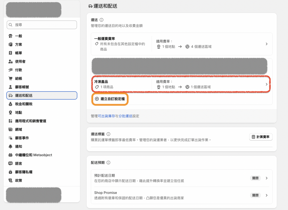Click the info icon beside 運送標籤

(109, 134)
